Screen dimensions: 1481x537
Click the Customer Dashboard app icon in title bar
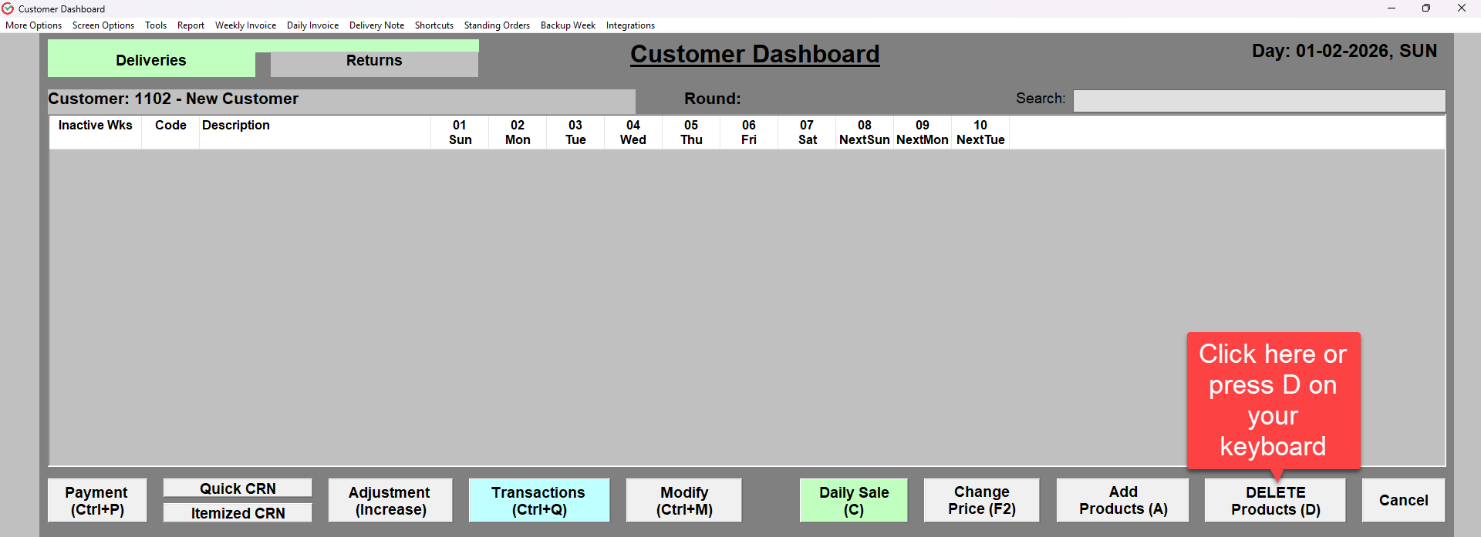click(8, 8)
